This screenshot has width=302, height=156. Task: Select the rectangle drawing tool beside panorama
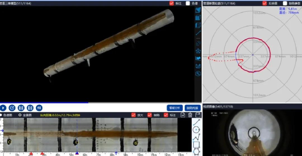point(197,145)
